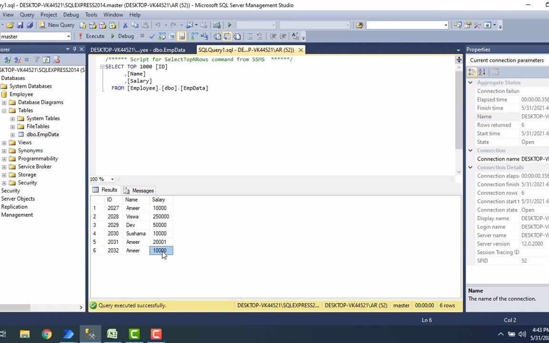This screenshot has width=549, height=343.
Task: Click the find combo box input field
Action: pyautogui.click(x=404, y=25)
